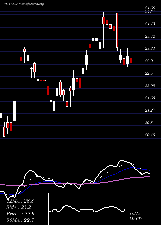Select the 24.13 price axis label

tap(150, 24)
